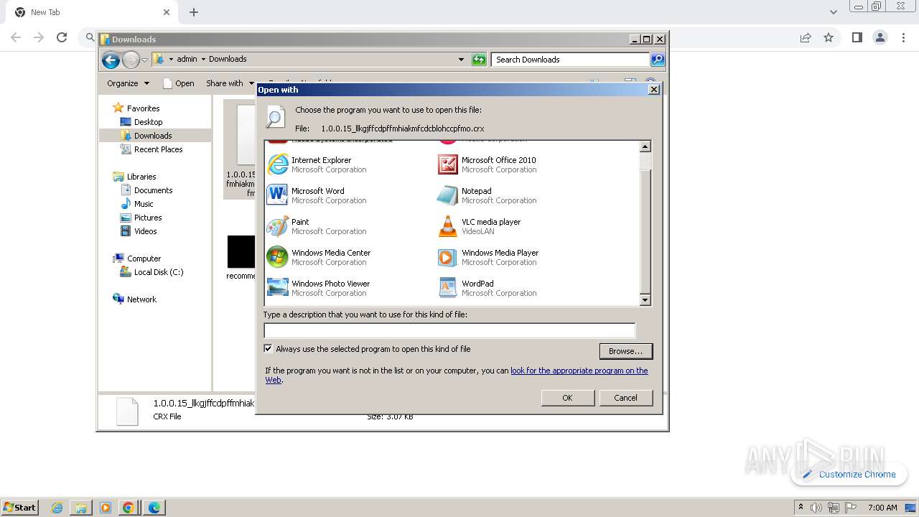
Task: Select Windows Photo Viewer icon
Action: point(277,288)
